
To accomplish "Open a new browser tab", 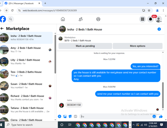I will click(45, 3).
